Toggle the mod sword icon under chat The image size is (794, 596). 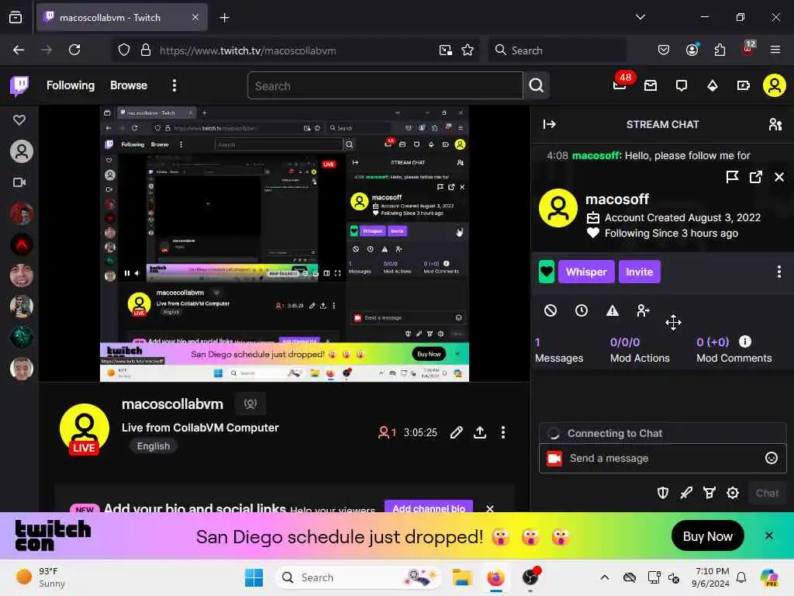coord(686,493)
